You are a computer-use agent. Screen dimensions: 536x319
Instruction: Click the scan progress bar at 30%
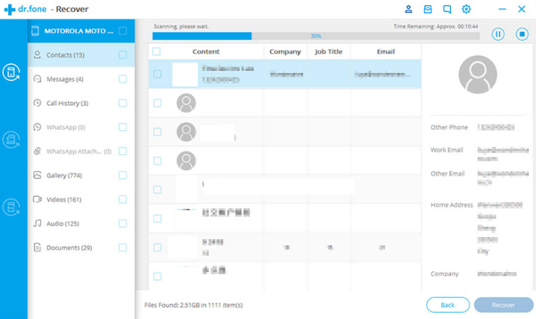[316, 36]
